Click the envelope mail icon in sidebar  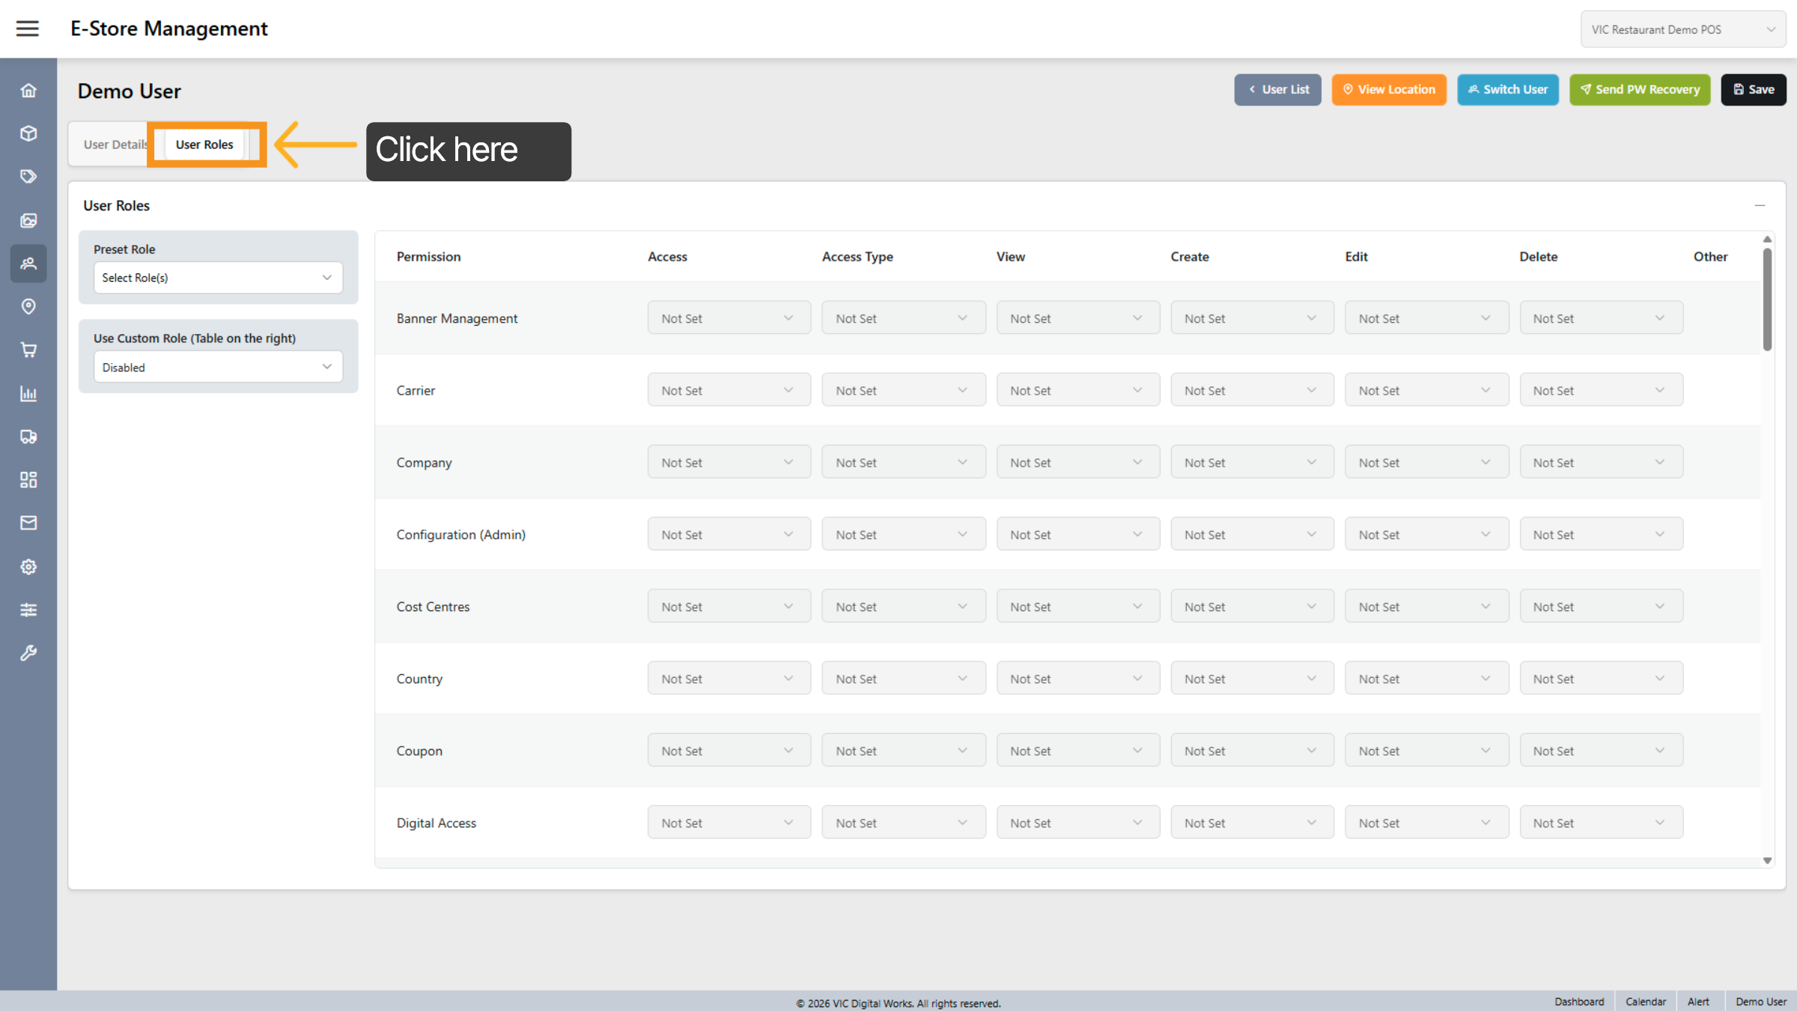28,523
